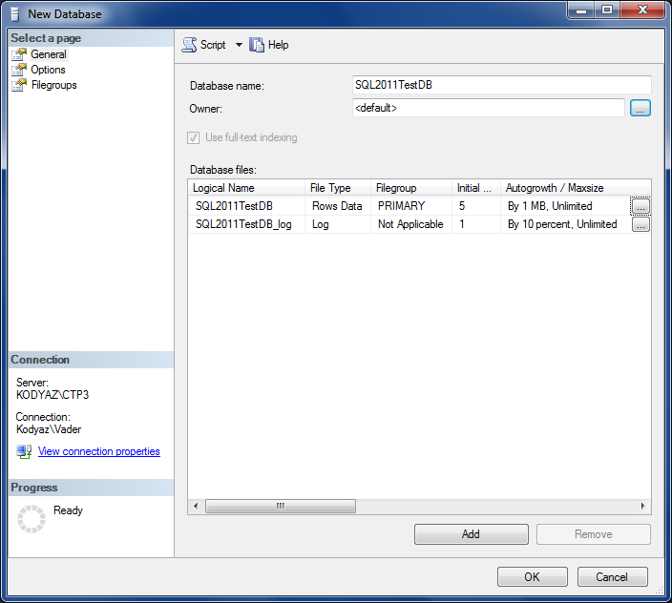Toggle Use full-text indexing checkbox
Screen dimensions: 672x603
(x=193, y=138)
